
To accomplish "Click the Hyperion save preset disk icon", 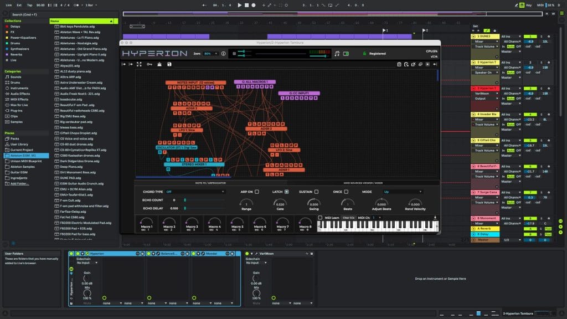I will click(169, 64).
